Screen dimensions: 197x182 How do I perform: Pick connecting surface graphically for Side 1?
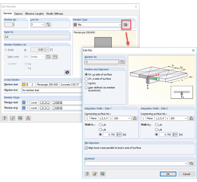coord(135,118)
